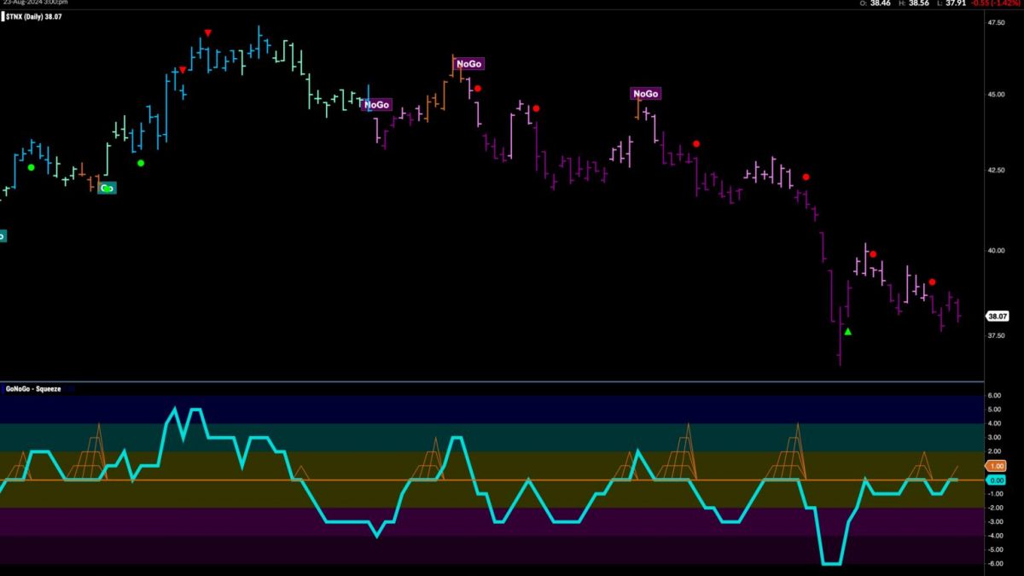Click the 45.00 price axis label
The height and width of the screenshot is (576, 1024).
click(x=996, y=94)
